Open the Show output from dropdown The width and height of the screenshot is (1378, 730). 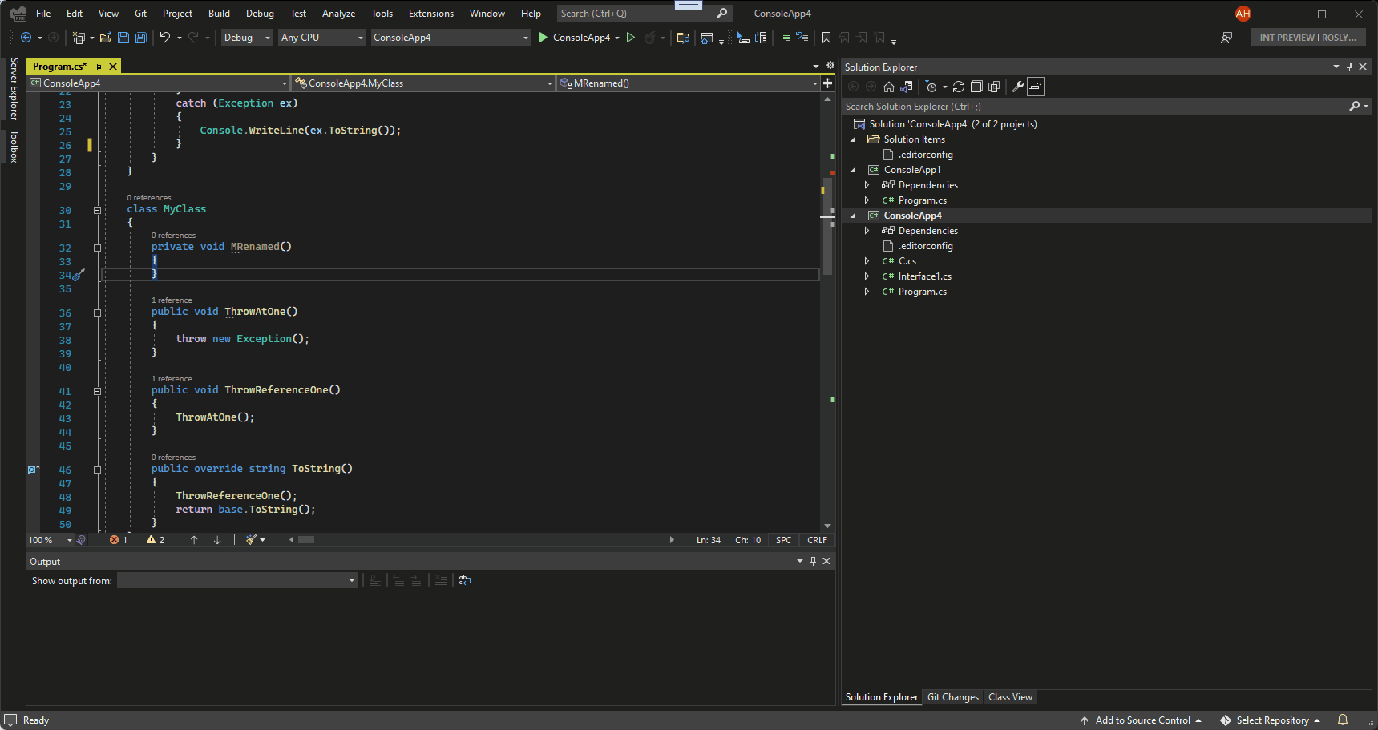(237, 580)
